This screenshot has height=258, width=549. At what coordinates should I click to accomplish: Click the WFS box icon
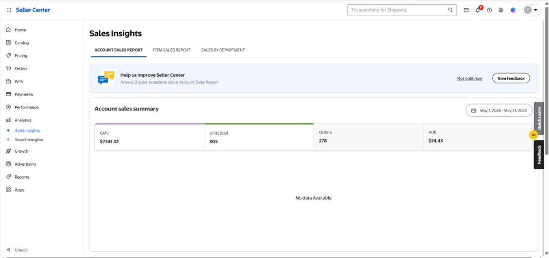[x=9, y=81]
